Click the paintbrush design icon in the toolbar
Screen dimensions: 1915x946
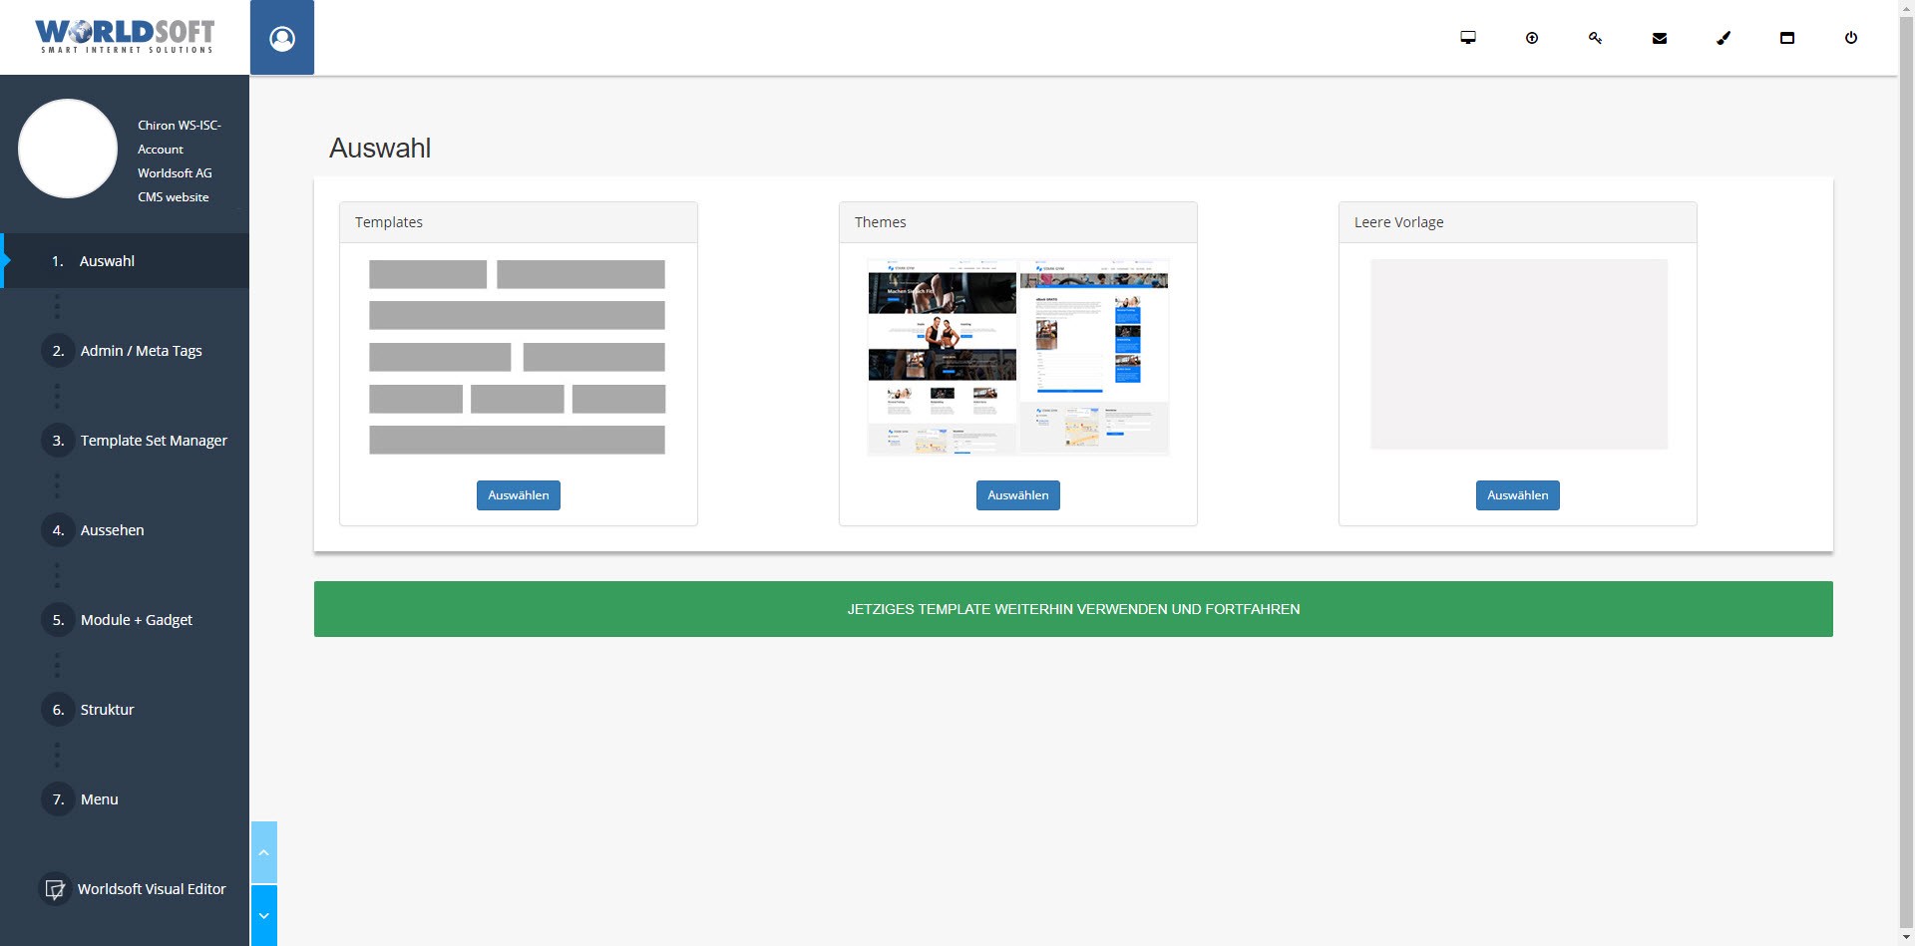coord(1723,37)
